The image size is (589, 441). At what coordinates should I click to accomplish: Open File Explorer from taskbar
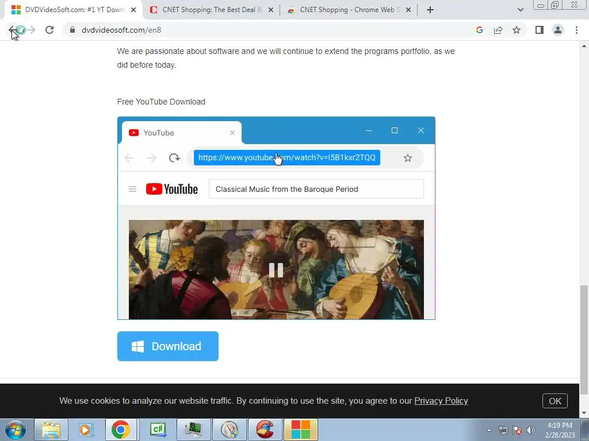click(x=51, y=430)
